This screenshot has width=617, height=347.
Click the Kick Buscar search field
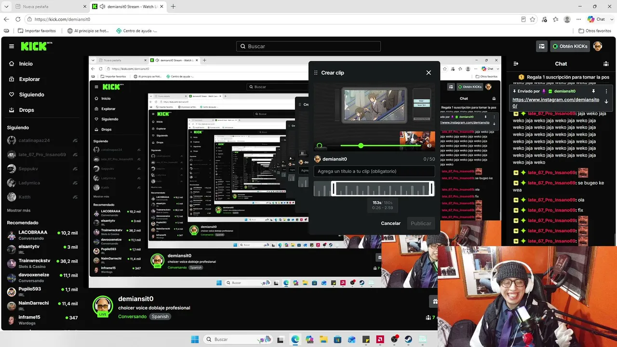pyautogui.click(x=308, y=46)
